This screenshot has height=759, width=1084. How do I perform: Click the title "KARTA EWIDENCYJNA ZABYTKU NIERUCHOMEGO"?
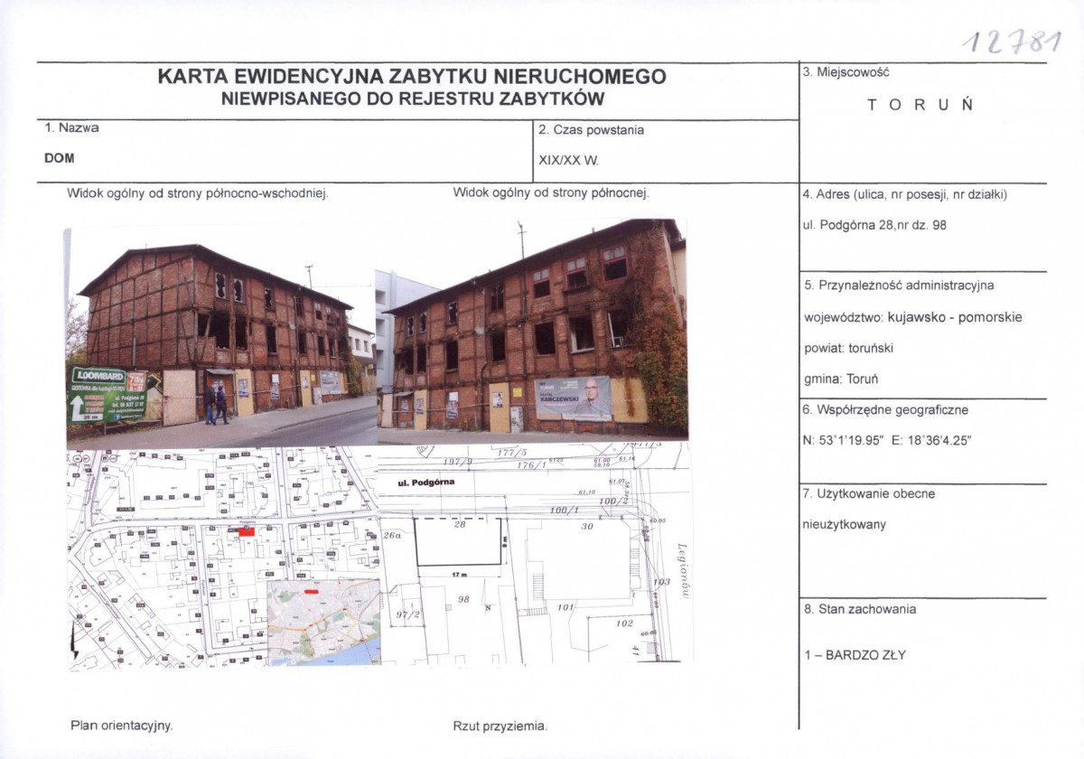coord(412,77)
